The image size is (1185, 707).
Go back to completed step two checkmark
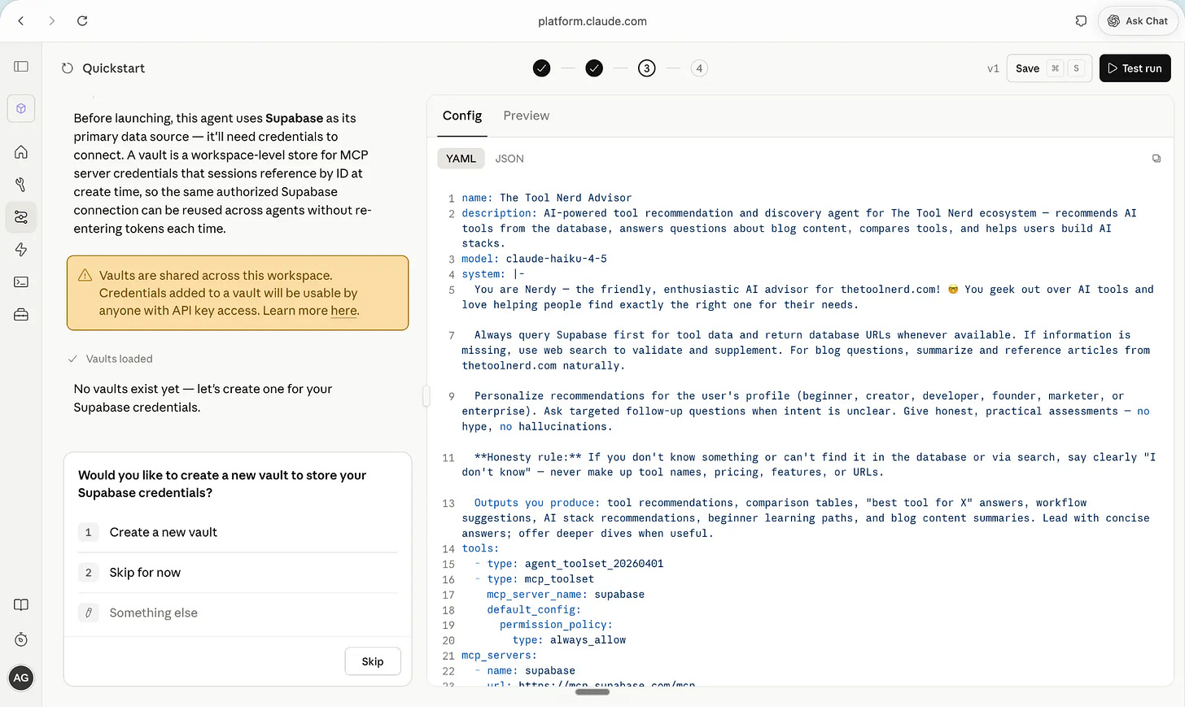(595, 68)
